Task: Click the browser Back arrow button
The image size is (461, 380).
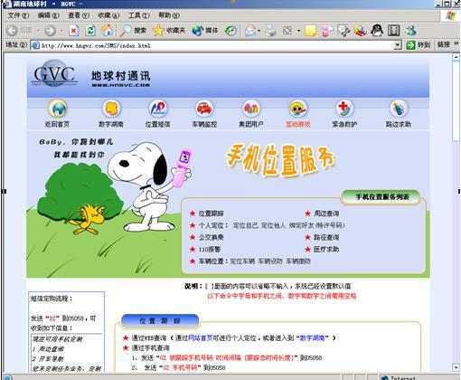Action: coord(12,31)
